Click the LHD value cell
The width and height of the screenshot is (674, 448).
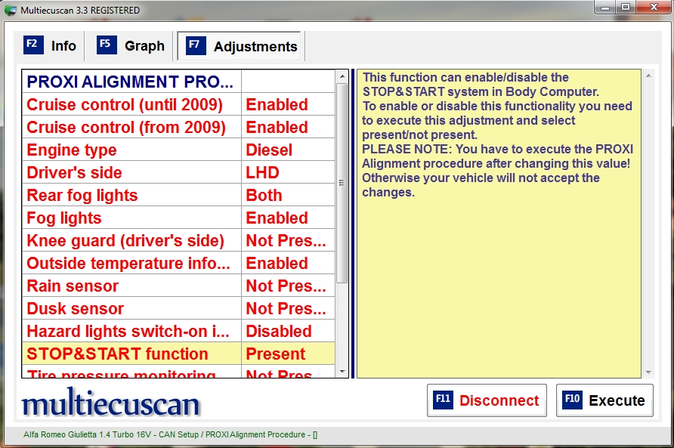[x=288, y=172]
